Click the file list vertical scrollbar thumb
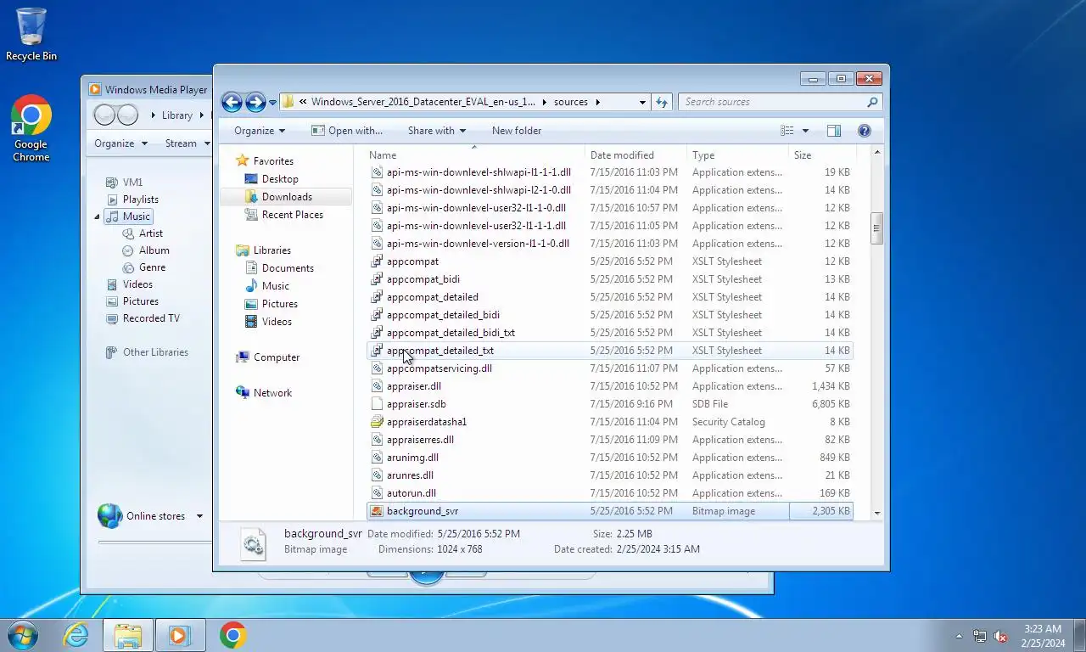This screenshot has height=652, width=1086. pos(877,228)
